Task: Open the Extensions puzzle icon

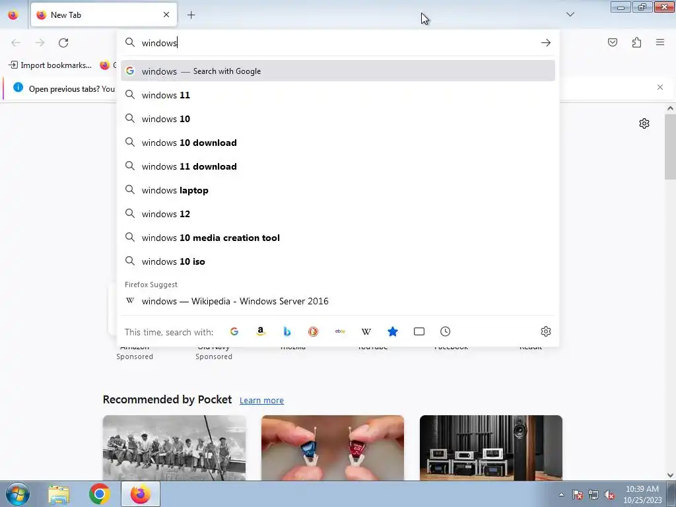Action: pyautogui.click(x=636, y=42)
